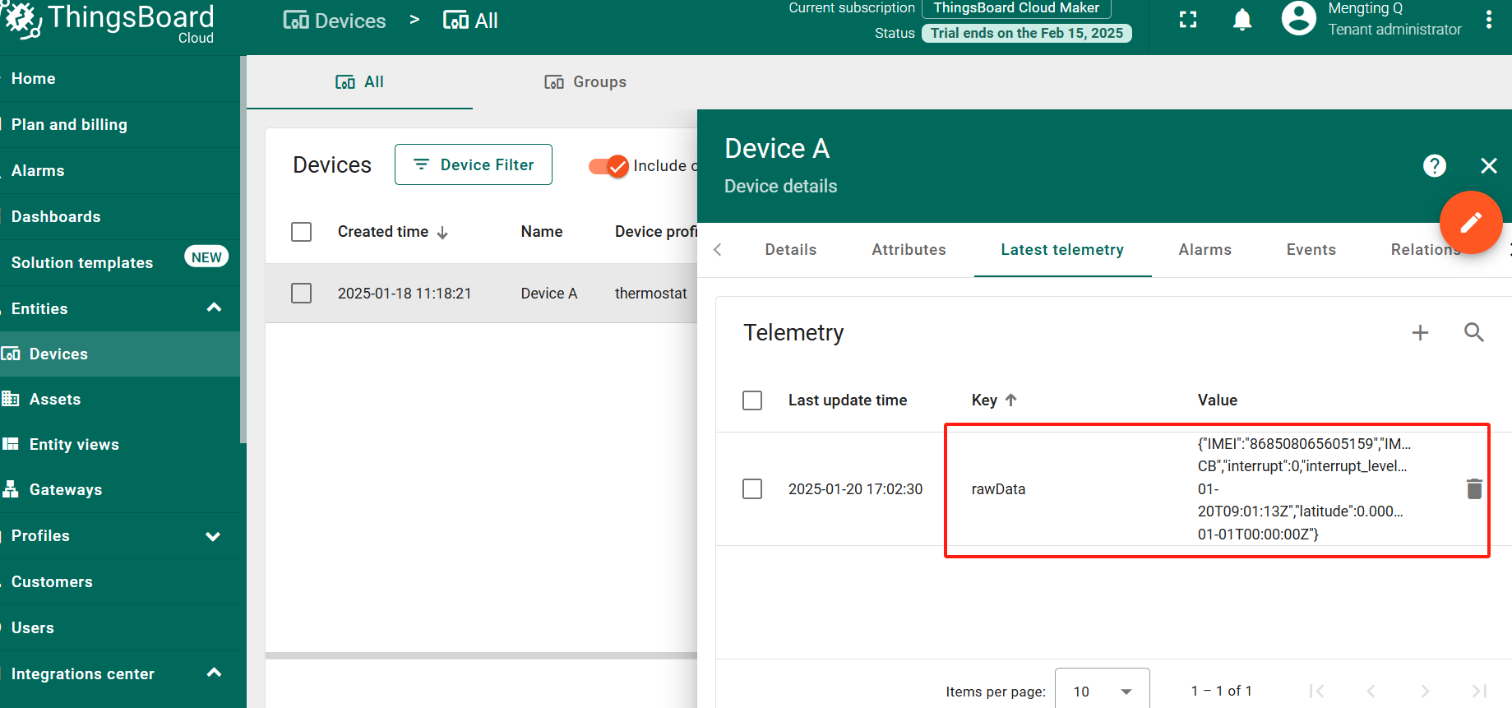
Task: Collapse the Integrations center section
Action: (214, 673)
